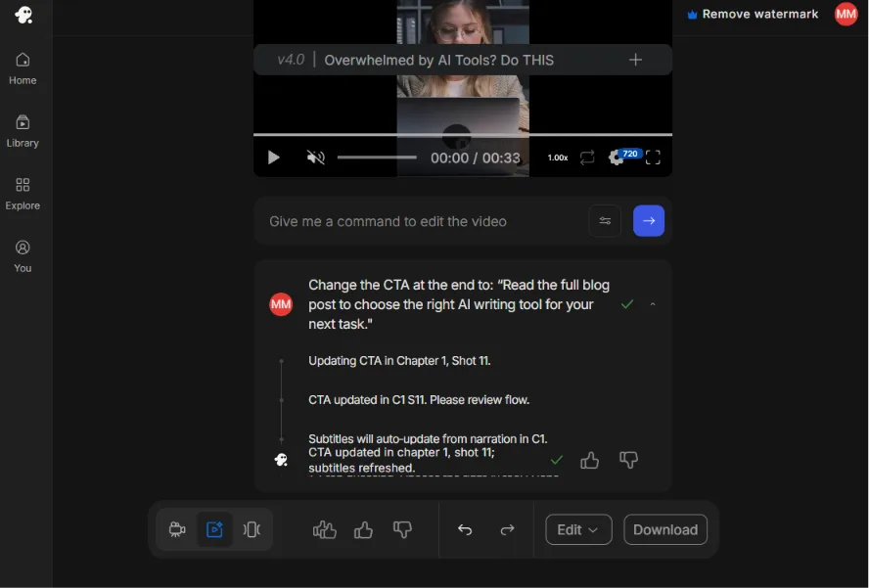Open MM account avatar menu
Viewport: 869px width, 588px height.
pyautogui.click(x=846, y=14)
